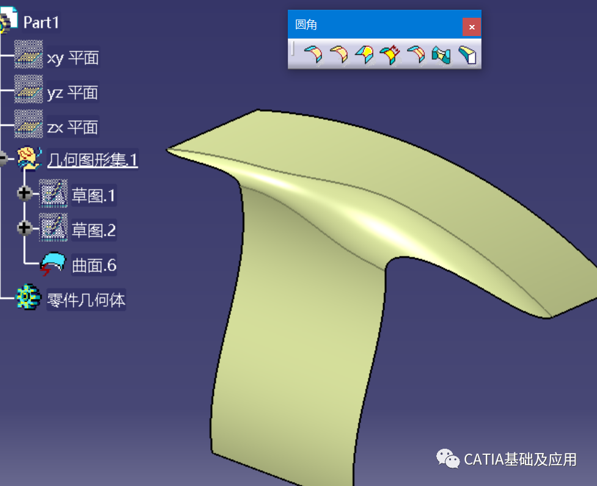Select the Face-Face Fillet tool

pos(441,54)
